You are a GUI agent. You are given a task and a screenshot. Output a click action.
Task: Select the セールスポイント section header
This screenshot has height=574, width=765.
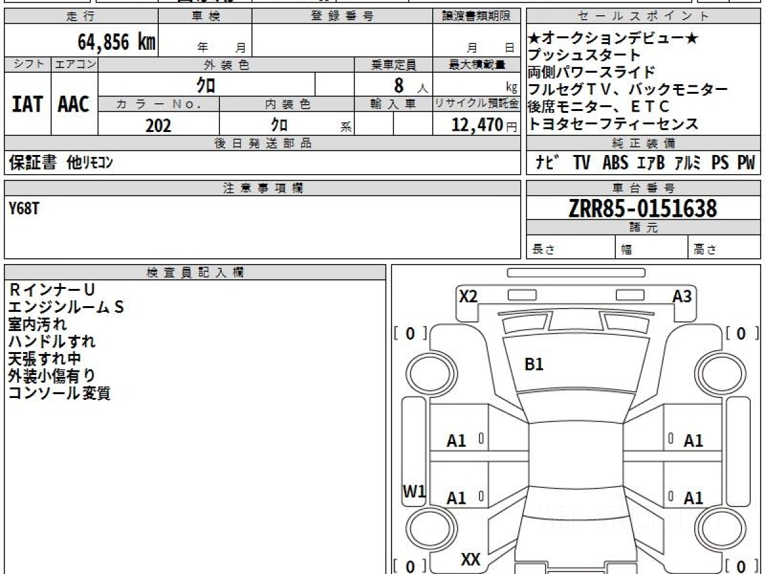pyautogui.click(x=644, y=17)
